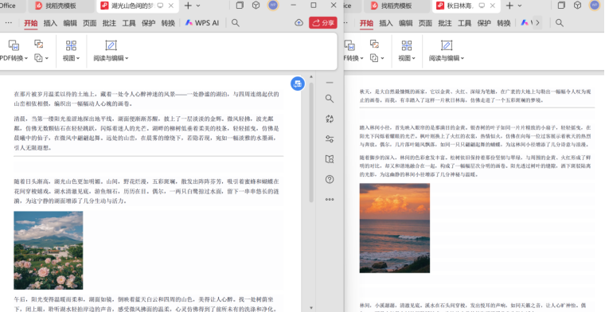This screenshot has height=312, width=605.
Task: Open user avatar in right window
Action: point(595,5)
